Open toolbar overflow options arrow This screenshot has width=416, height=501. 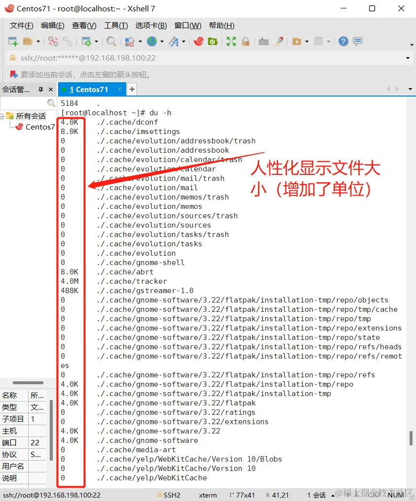[412, 45]
